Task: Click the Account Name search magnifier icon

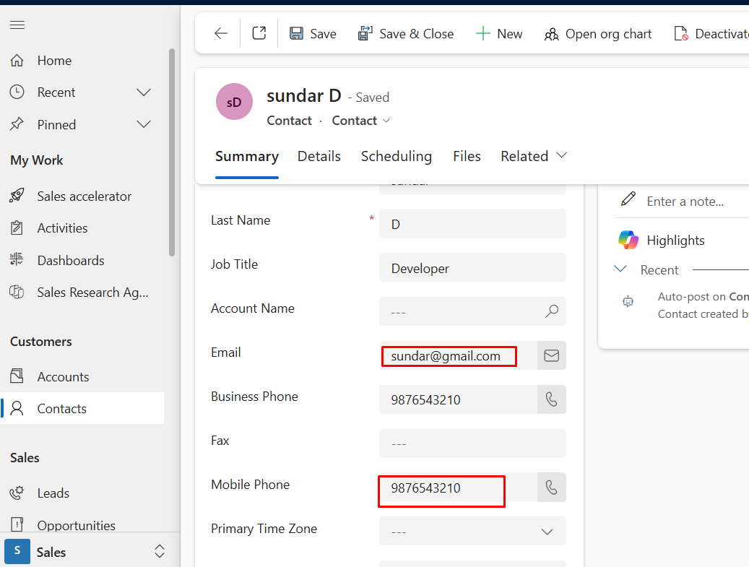Action: coord(552,312)
